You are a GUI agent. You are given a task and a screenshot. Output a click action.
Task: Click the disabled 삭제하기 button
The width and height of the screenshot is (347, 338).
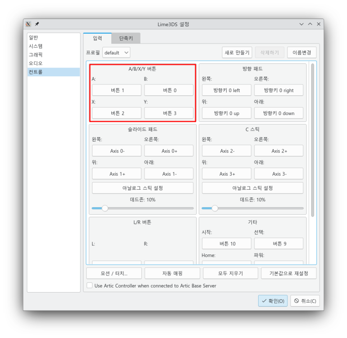(269, 53)
